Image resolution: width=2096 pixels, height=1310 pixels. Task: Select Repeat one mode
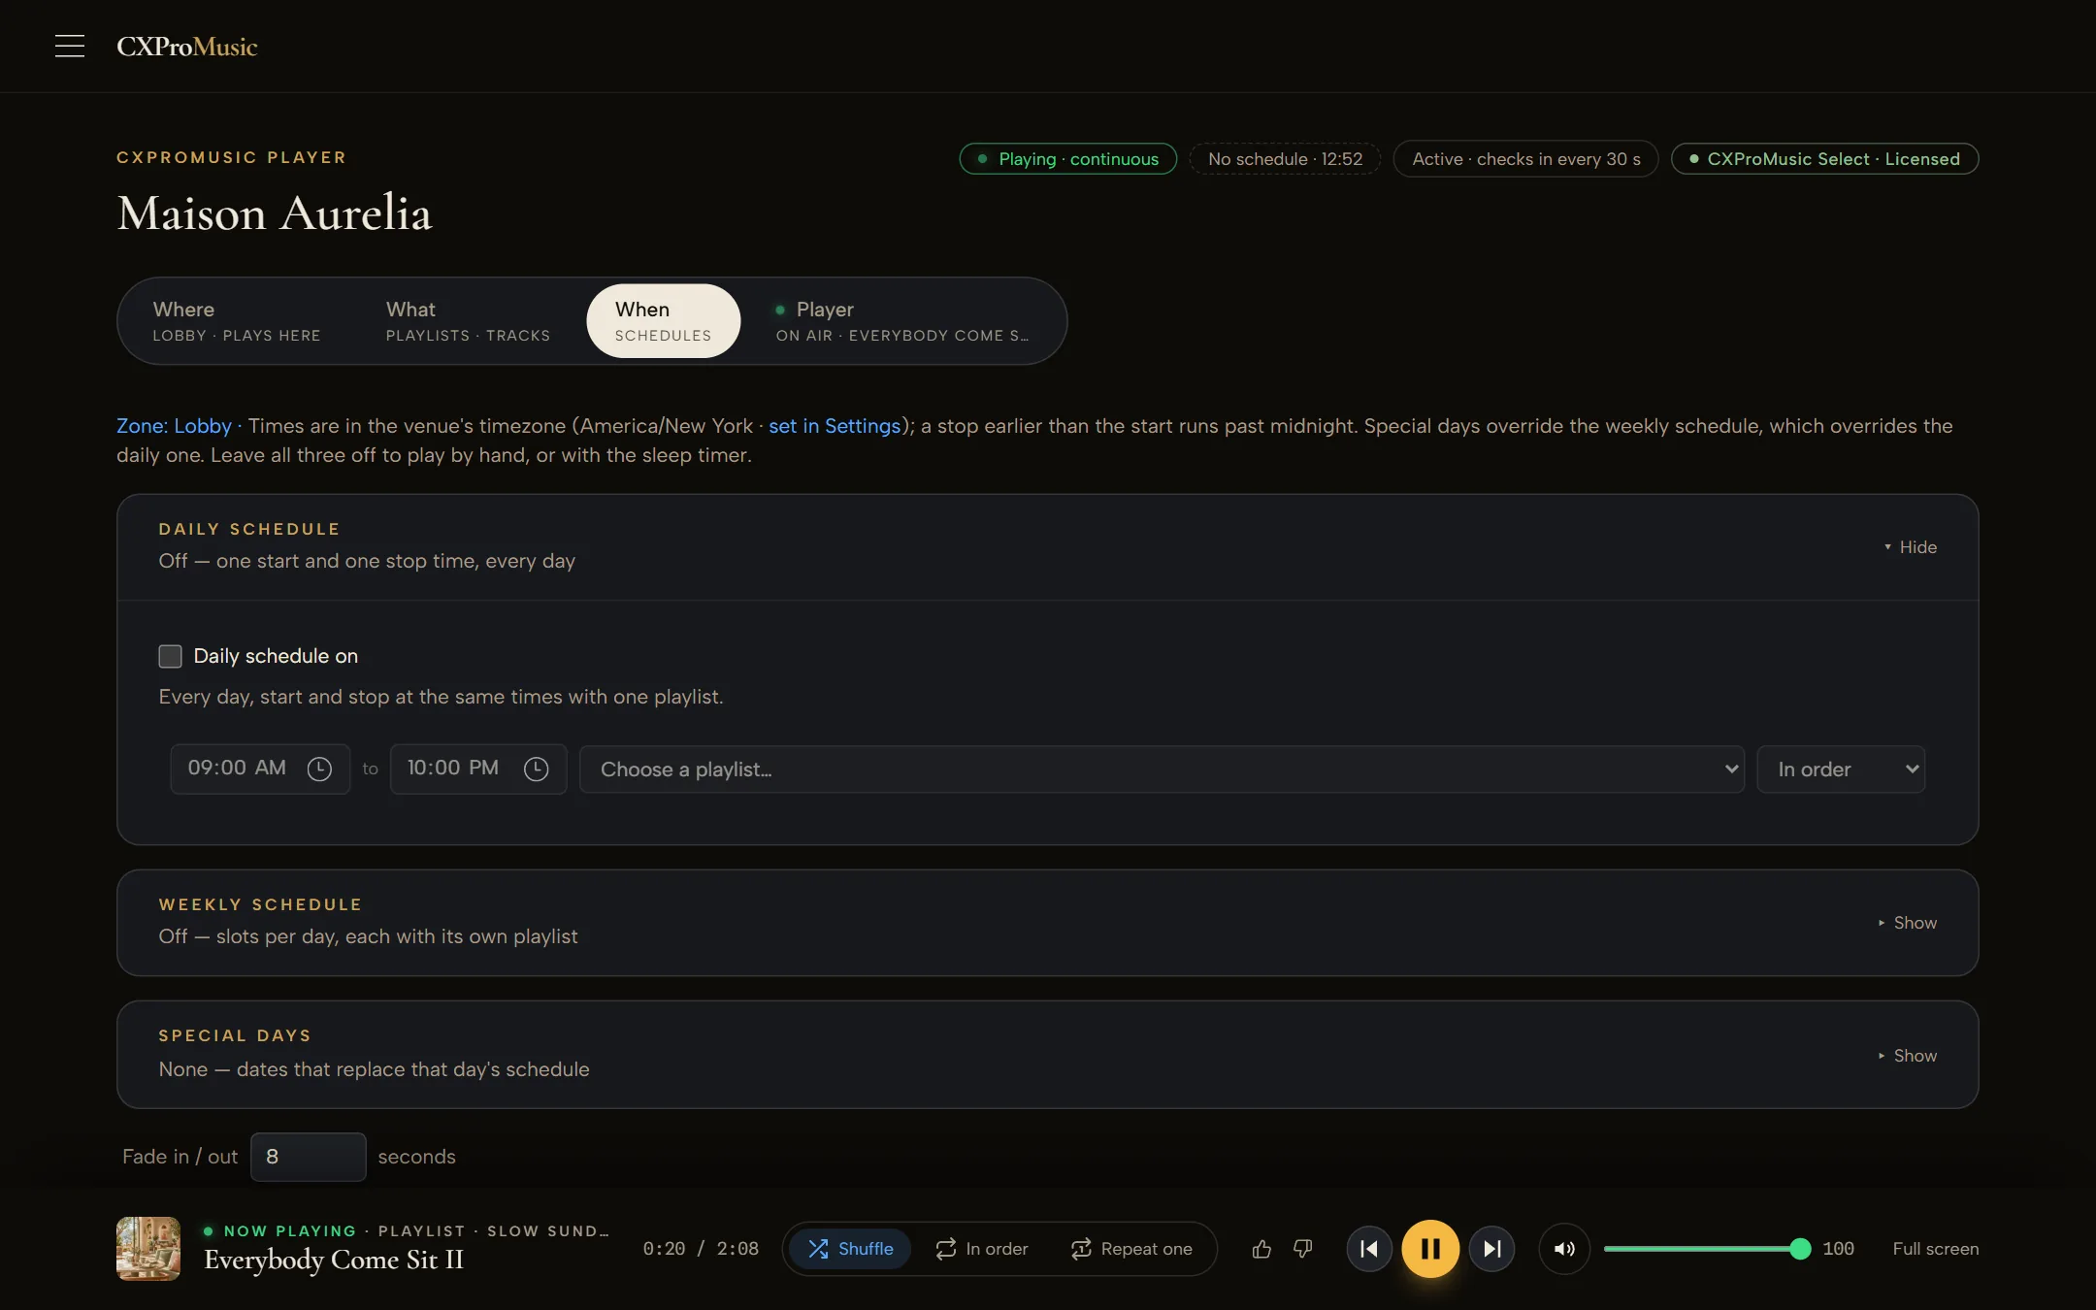click(x=1131, y=1249)
